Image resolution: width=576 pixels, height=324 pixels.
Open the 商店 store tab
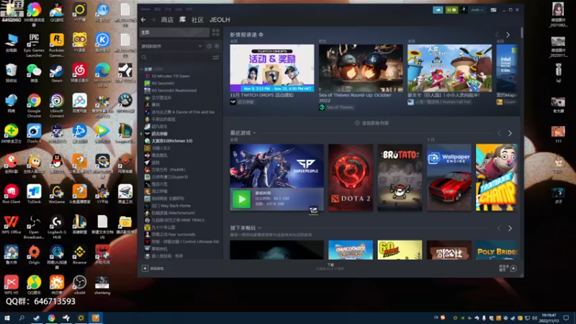click(x=167, y=20)
